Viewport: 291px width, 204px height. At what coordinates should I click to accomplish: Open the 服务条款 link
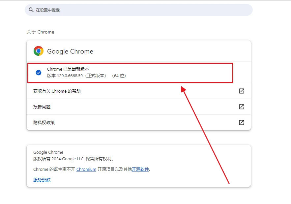[42, 180]
